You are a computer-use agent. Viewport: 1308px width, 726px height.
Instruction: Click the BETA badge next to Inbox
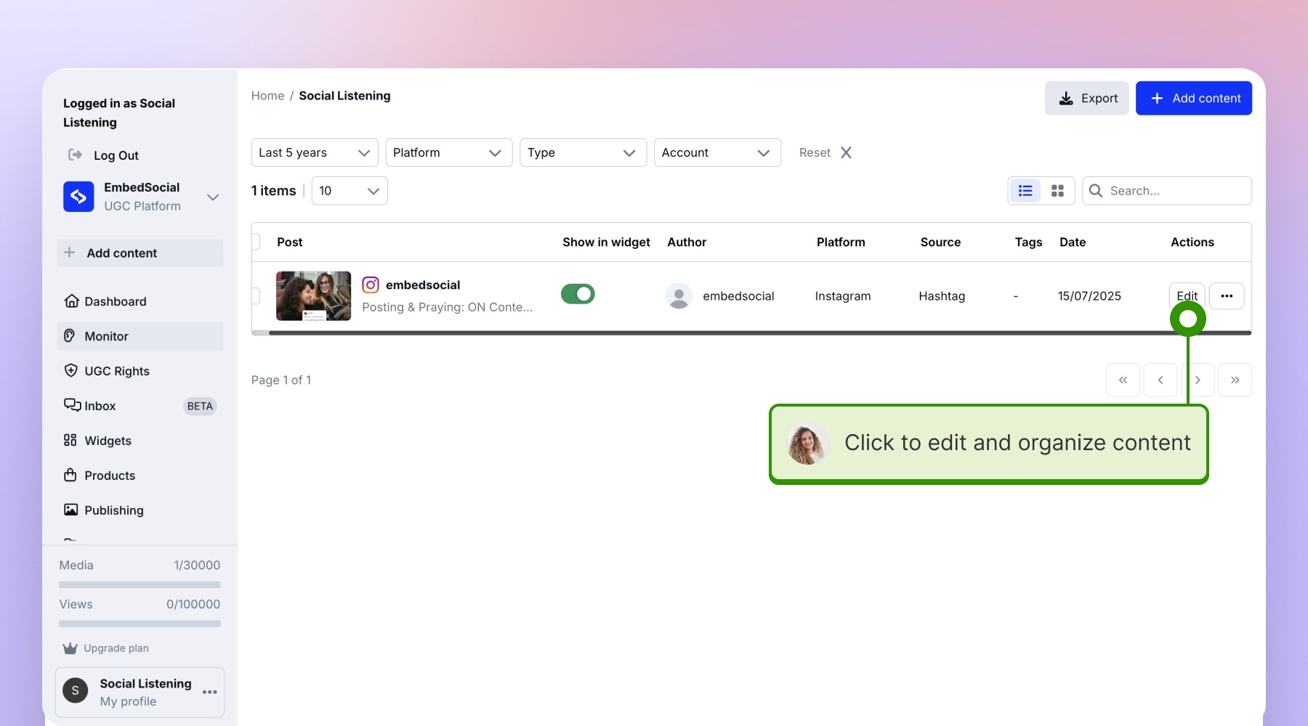(200, 406)
